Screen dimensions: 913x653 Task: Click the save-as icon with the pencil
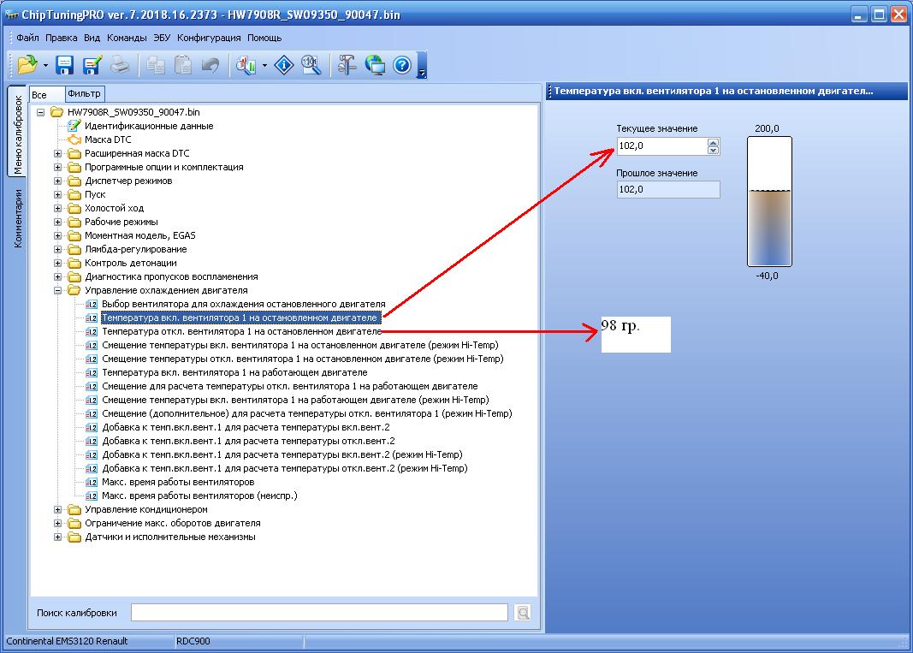click(x=92, y=65)
